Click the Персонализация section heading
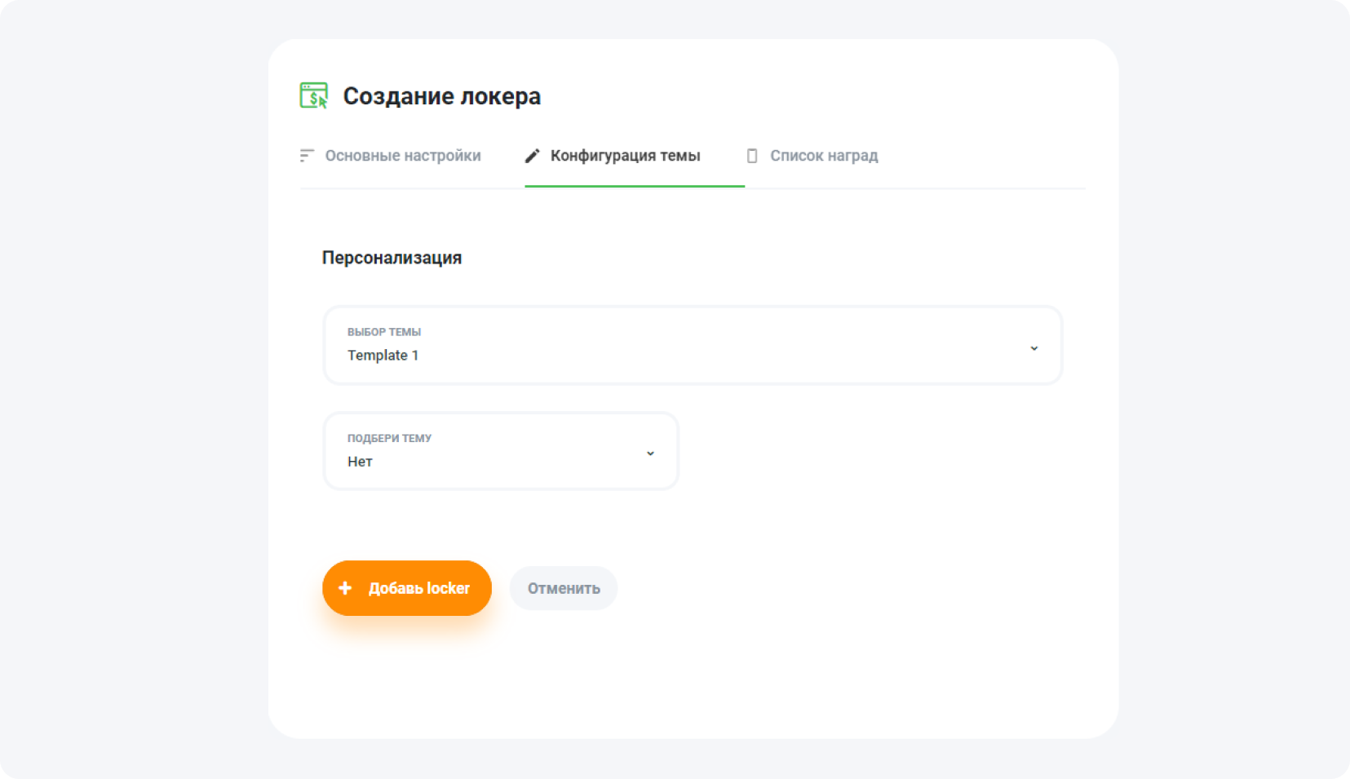This screenshot has height=779, width=1350. [393, 258]
